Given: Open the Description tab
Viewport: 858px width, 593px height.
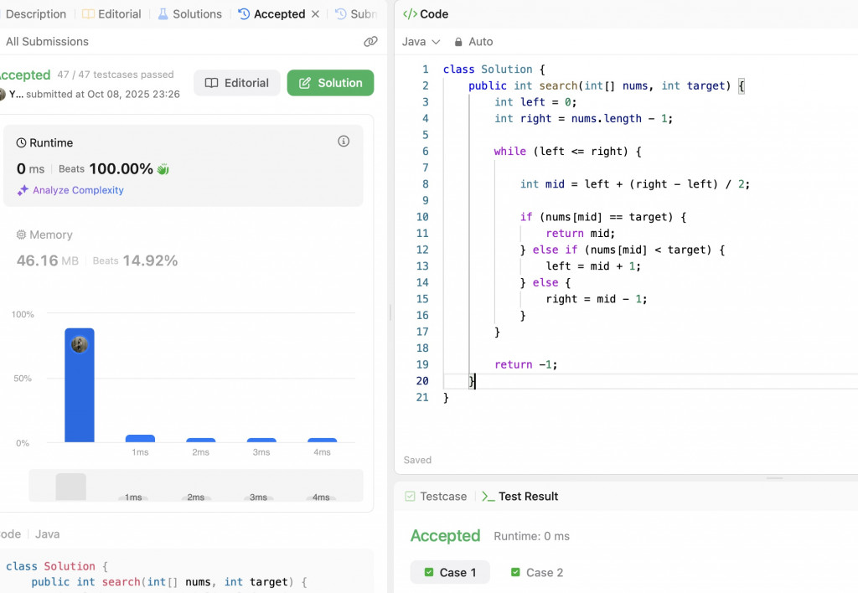Looking at the screenshot, I should pos(35,13).
